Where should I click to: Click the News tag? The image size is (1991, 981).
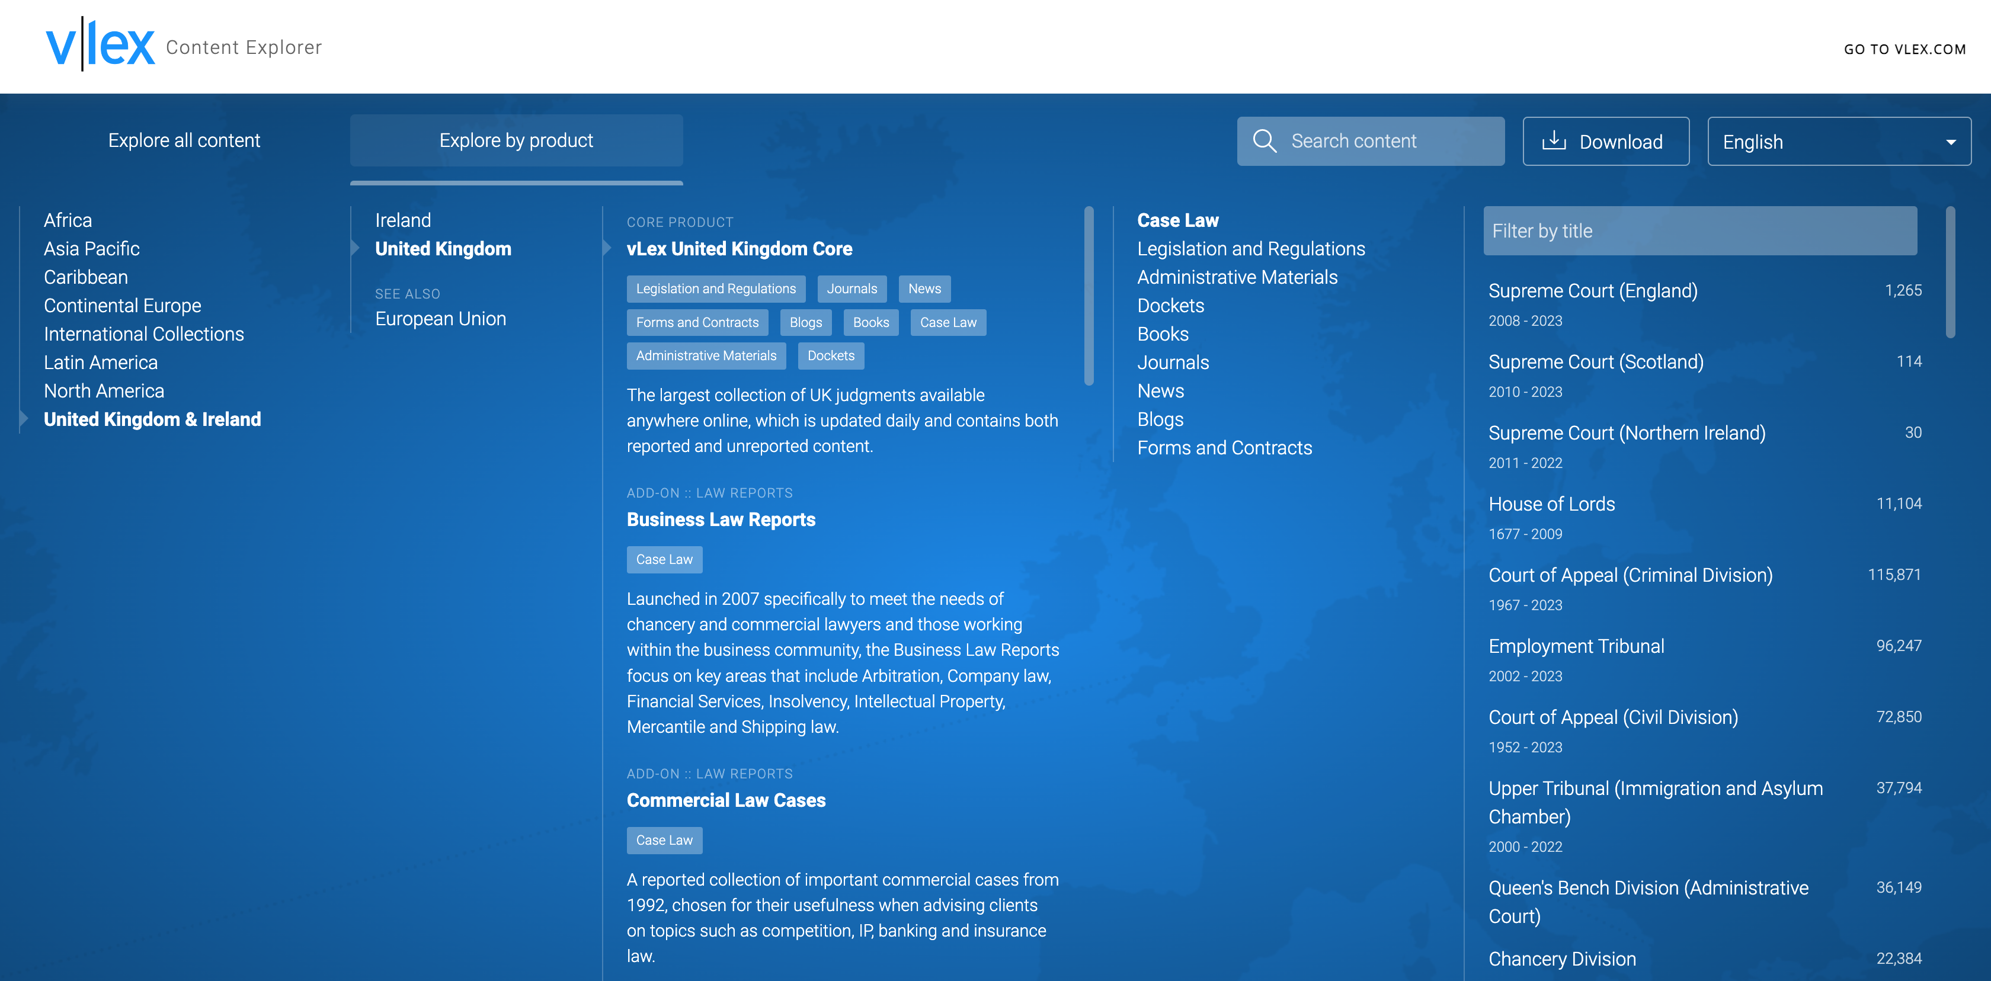924,289
